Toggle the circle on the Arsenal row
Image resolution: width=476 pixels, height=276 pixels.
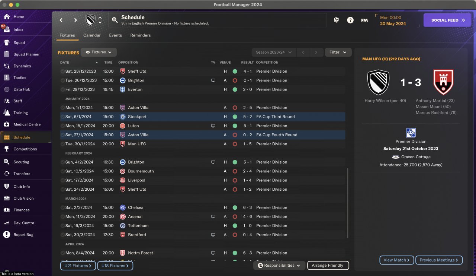pos(62,217)
